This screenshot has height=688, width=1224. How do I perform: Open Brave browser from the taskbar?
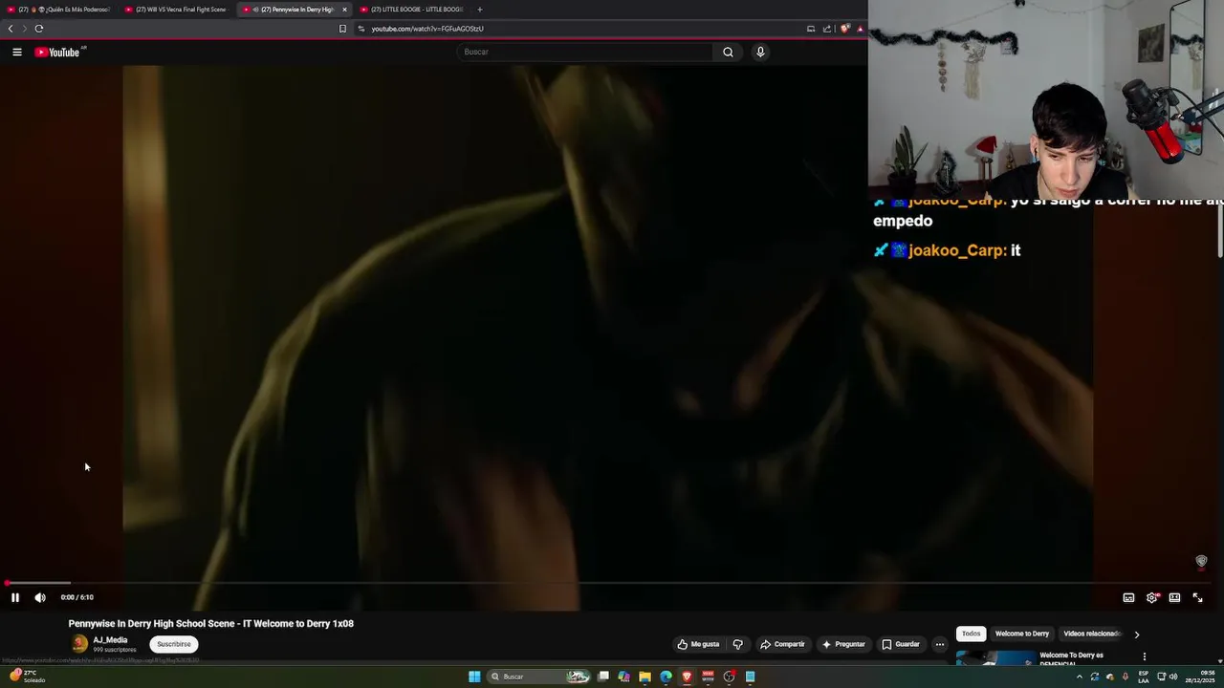[687, 677]
